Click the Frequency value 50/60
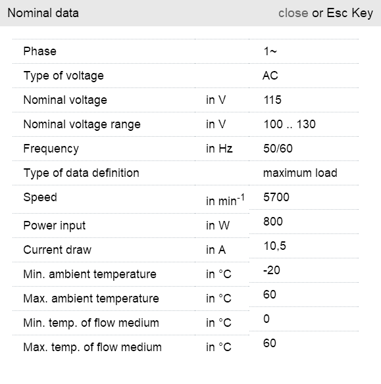Viewport: 381px width, 384px height. 278,149
